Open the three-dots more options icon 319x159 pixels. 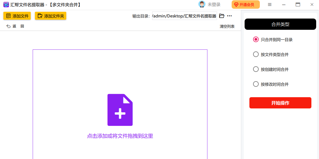click(x=229, y=16)
